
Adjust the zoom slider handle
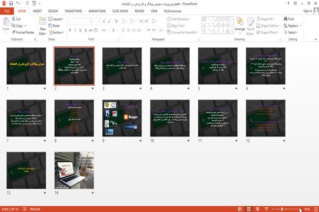(x=282, y=209)
